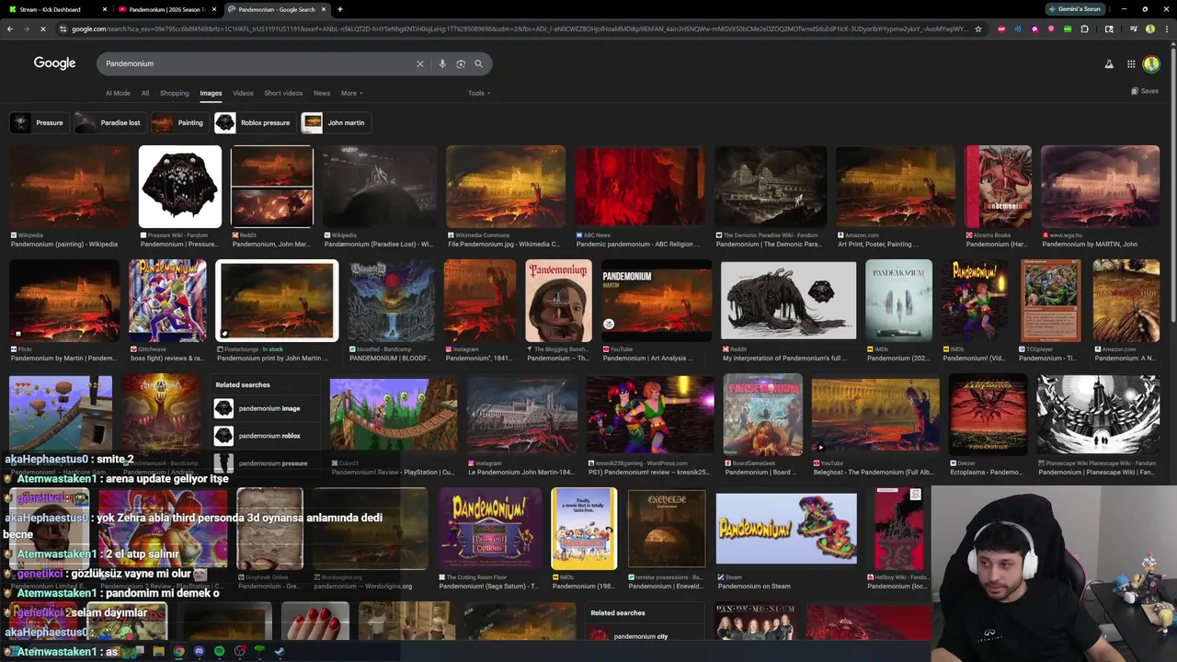The height and width of the screenshot is (662, 1177).
Task: Open related search pandemonium image
Action: click(x=267, y=408)
